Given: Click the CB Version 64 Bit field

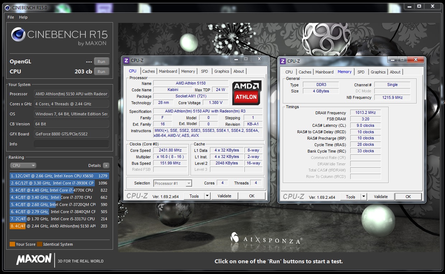Looking at the screenshot, I should click(71, 124).
